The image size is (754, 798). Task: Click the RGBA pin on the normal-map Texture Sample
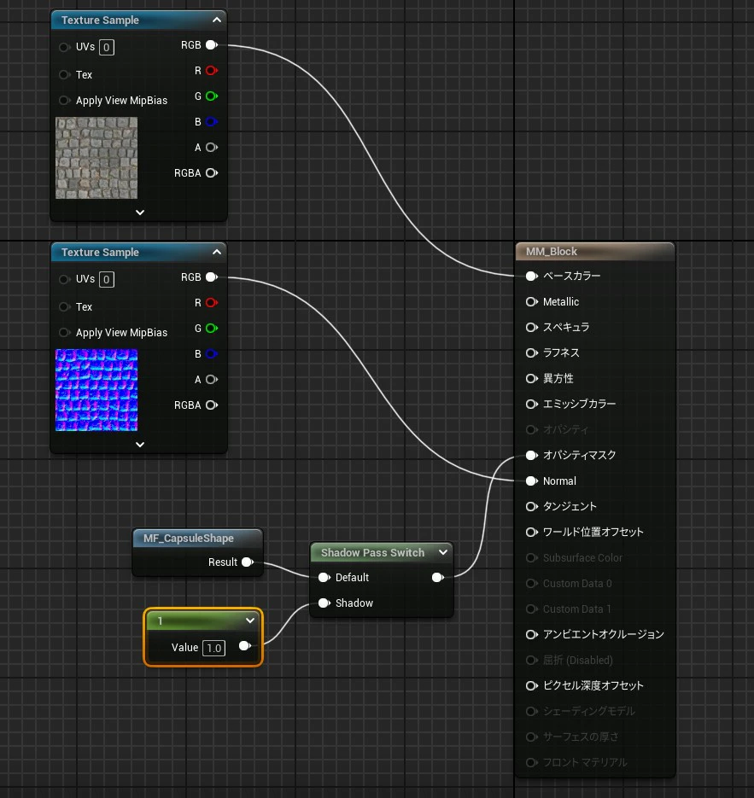(212, 405)
